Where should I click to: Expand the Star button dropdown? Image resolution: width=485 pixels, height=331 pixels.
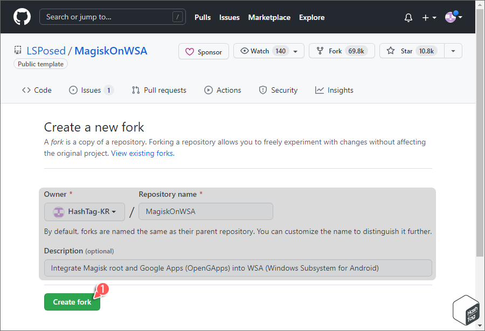[452, 51]
